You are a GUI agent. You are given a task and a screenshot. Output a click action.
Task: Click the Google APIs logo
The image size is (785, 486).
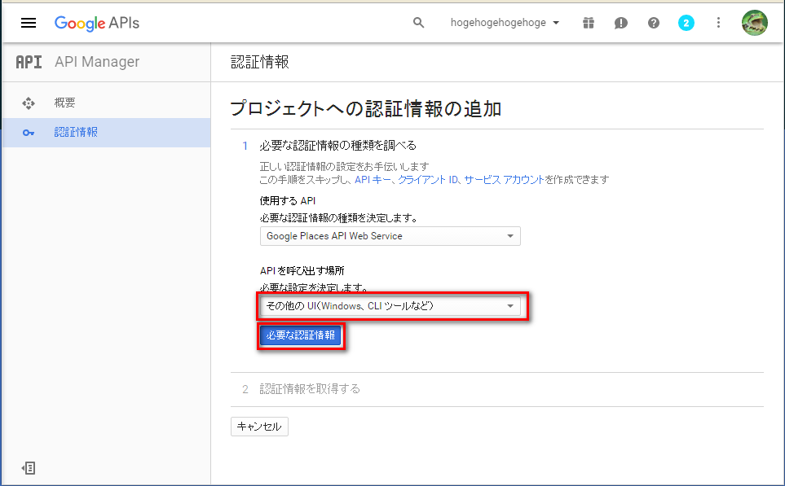click(97, 23)
